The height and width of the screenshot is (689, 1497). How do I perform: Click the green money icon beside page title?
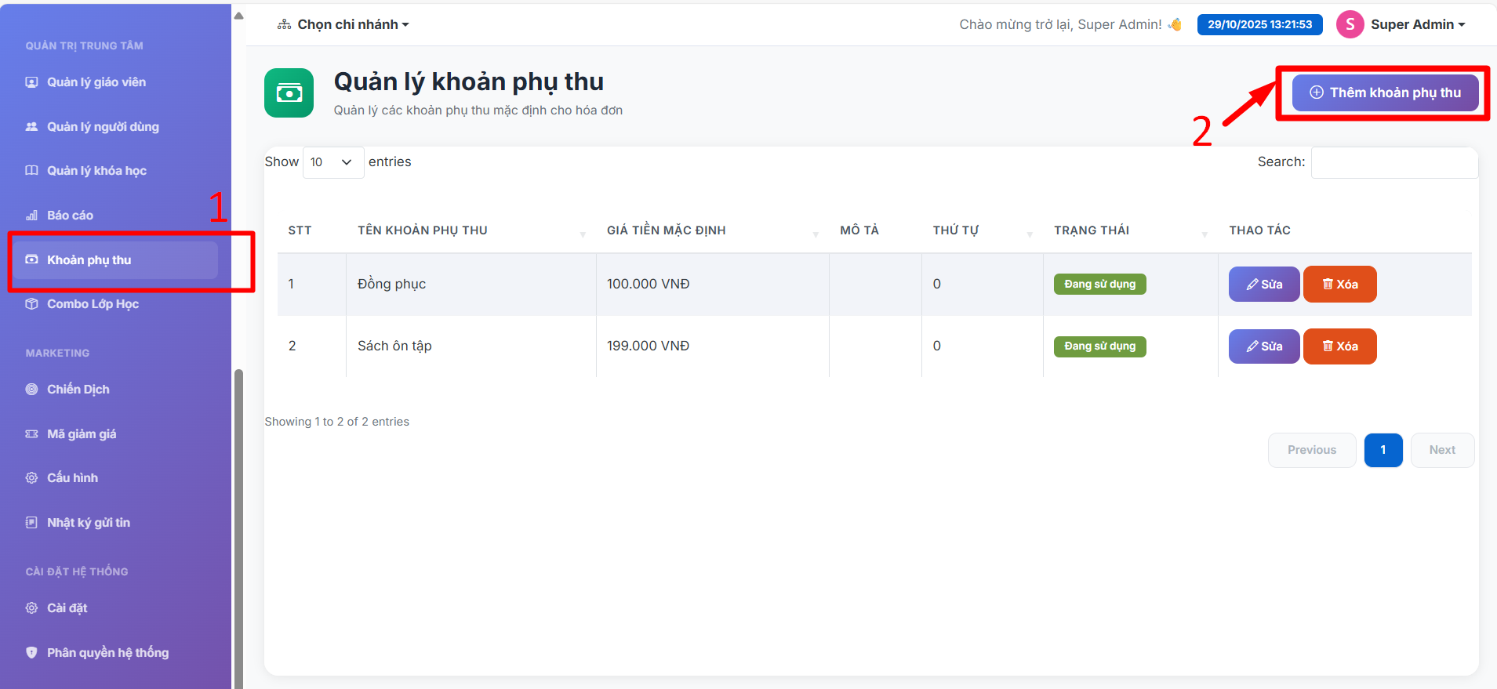289,93
